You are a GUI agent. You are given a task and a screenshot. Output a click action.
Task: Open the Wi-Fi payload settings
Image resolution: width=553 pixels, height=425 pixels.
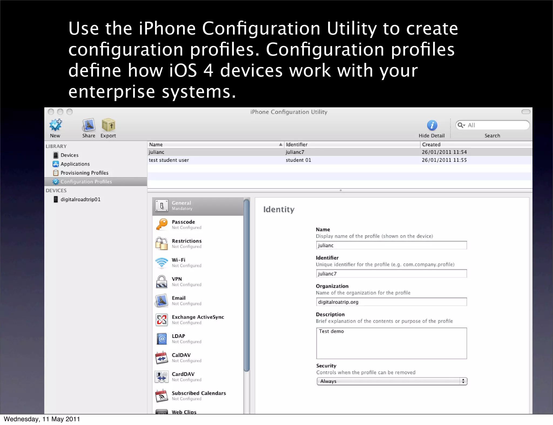click(198, 263)
